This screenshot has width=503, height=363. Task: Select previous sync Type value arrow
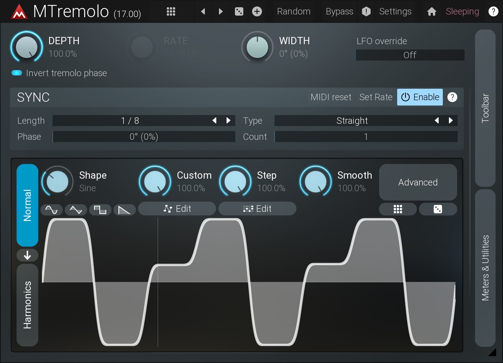coord(437,120)
